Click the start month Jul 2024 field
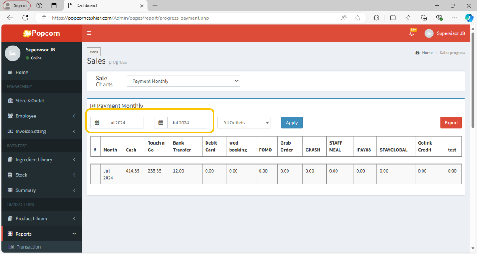 coord(123,122)
